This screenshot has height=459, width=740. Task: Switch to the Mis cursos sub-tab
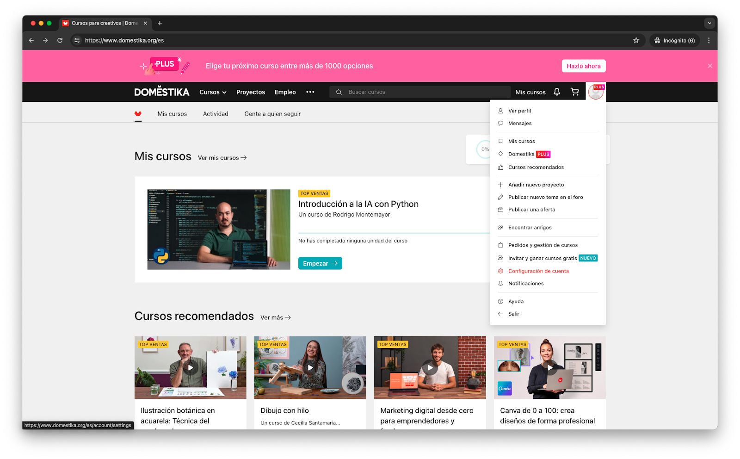coord(172,114)
